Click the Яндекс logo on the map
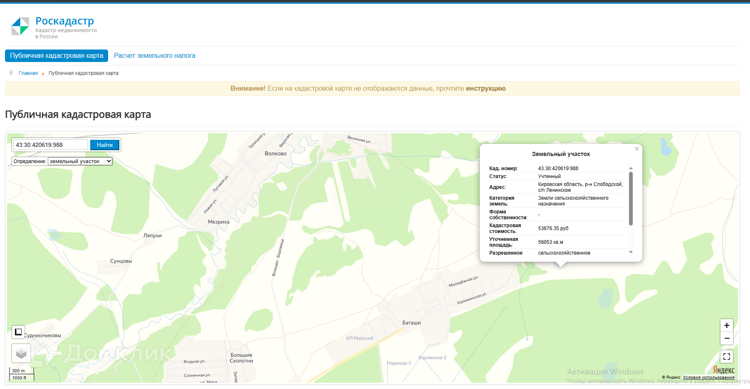 tap(723, 370)
